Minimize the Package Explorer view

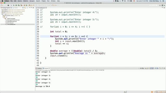tap(31, 8)
